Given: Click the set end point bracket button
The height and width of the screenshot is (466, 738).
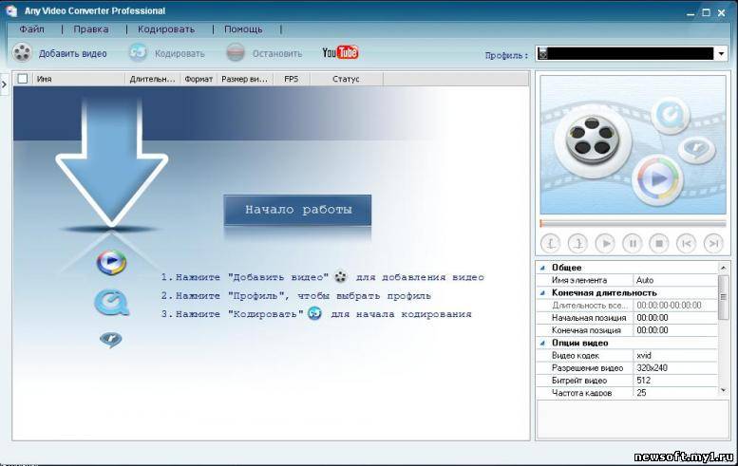Looking at the screenshot, I should pyautogui.click(x=577, y=243).
